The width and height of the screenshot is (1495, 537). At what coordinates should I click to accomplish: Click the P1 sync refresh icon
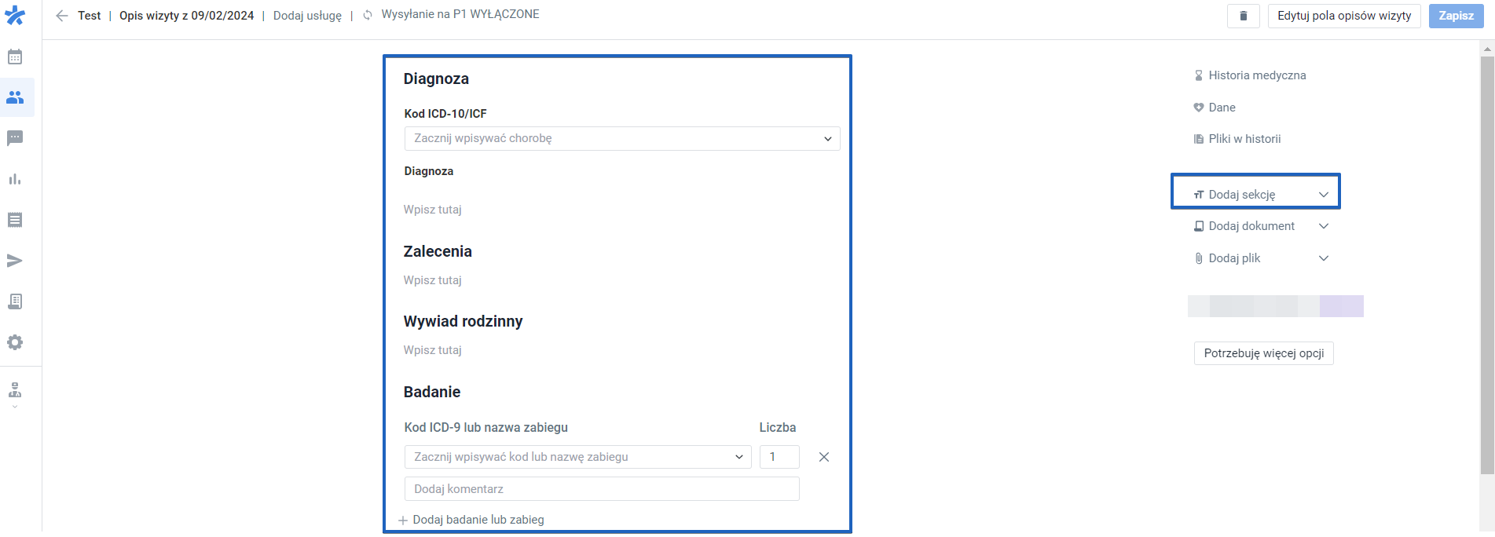click(x=368, y=15)
